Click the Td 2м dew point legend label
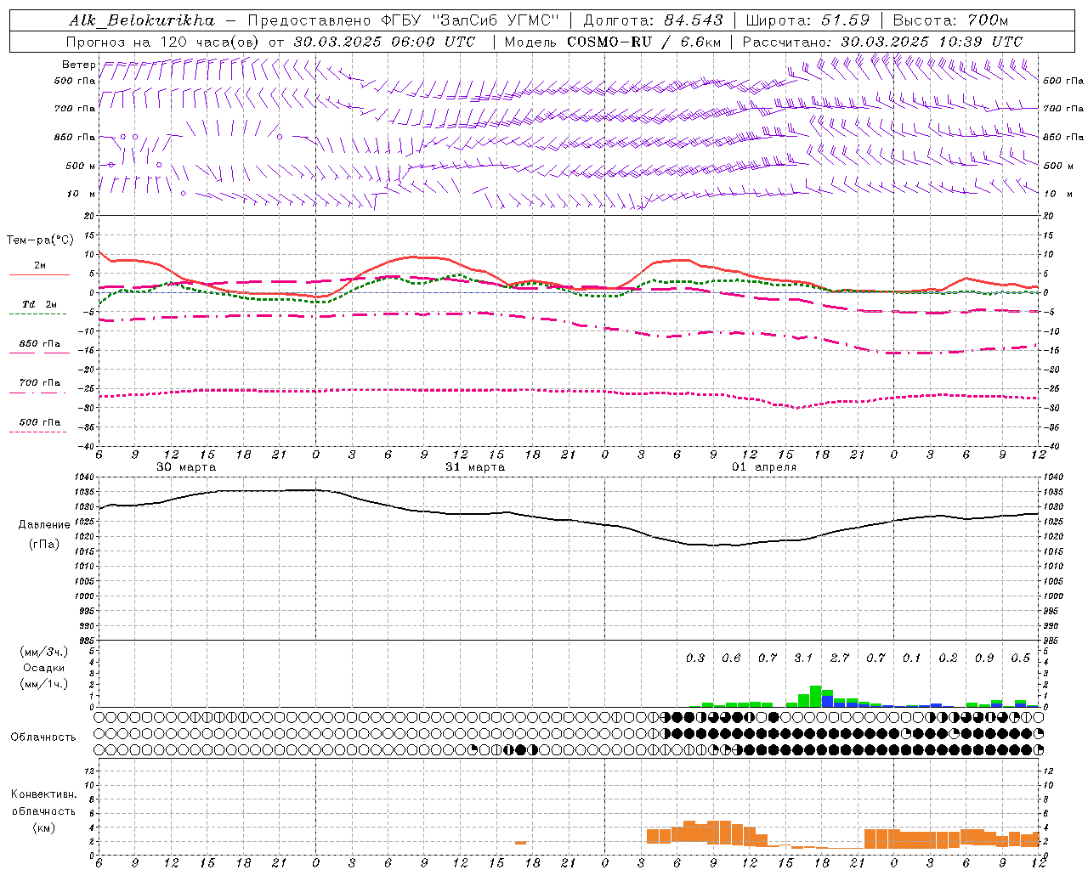Viewport: 1088px width, 870px height. tap(39, 304)
